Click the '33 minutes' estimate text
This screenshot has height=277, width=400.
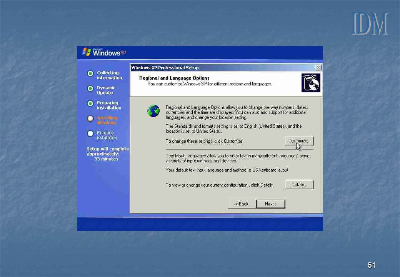coord(107,159)
